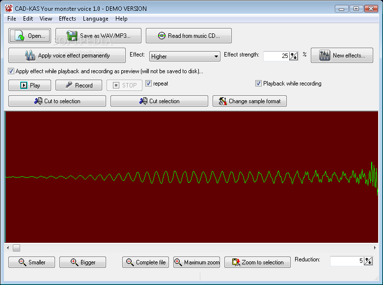Viewport: 383px width, 285px height.
Task: Show Complete file in the view
Action: pyautogui.click(x=145, y=262)
